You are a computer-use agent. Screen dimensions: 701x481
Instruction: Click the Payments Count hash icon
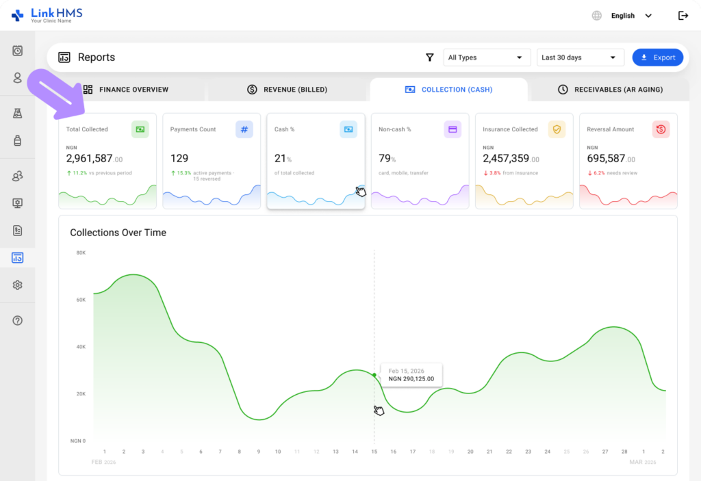[244, 129]
